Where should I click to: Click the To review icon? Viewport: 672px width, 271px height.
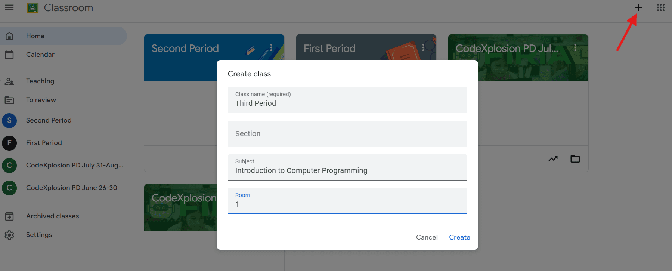[9, 100]
